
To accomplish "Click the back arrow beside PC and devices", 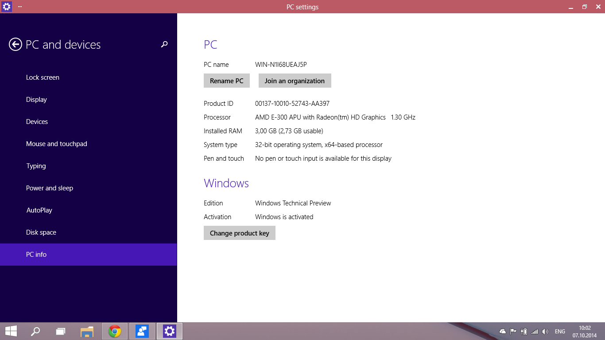I will (16, 44).
